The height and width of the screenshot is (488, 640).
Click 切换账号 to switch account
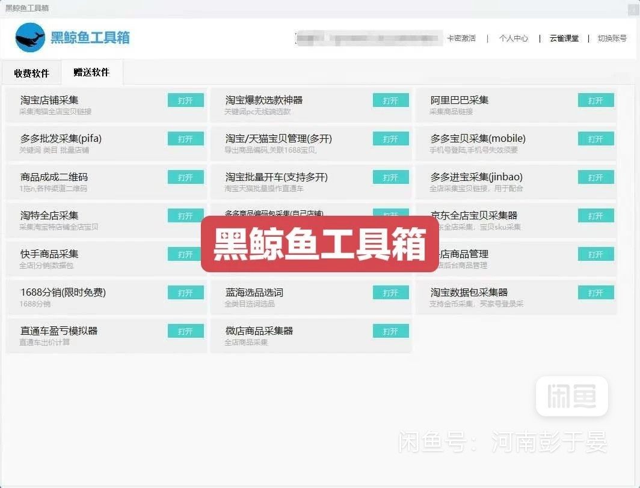[x=612, y=38]
